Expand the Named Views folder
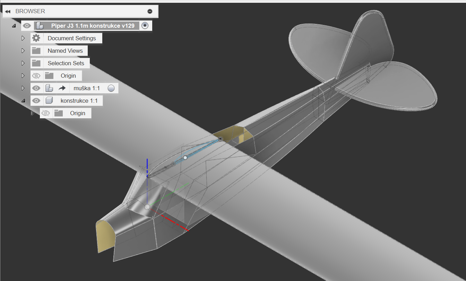 (23, 51)
